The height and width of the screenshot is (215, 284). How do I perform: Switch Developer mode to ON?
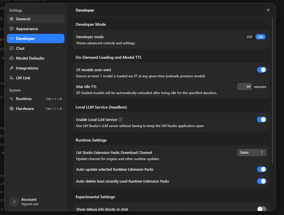[260, 37]
